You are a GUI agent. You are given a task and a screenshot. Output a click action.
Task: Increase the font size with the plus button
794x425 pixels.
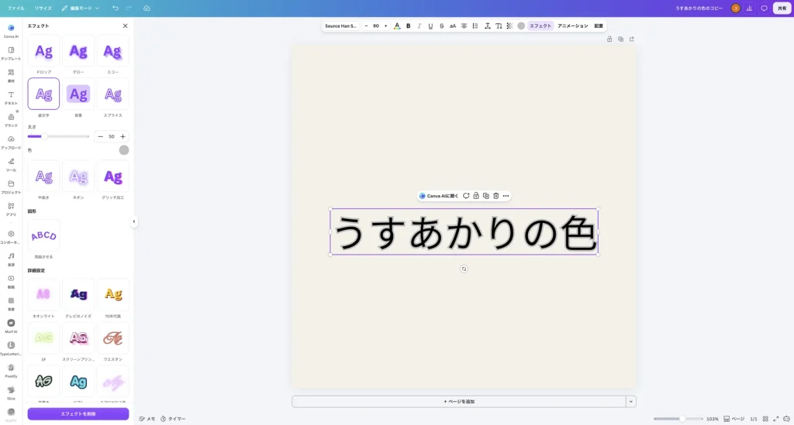coord(386,26)
